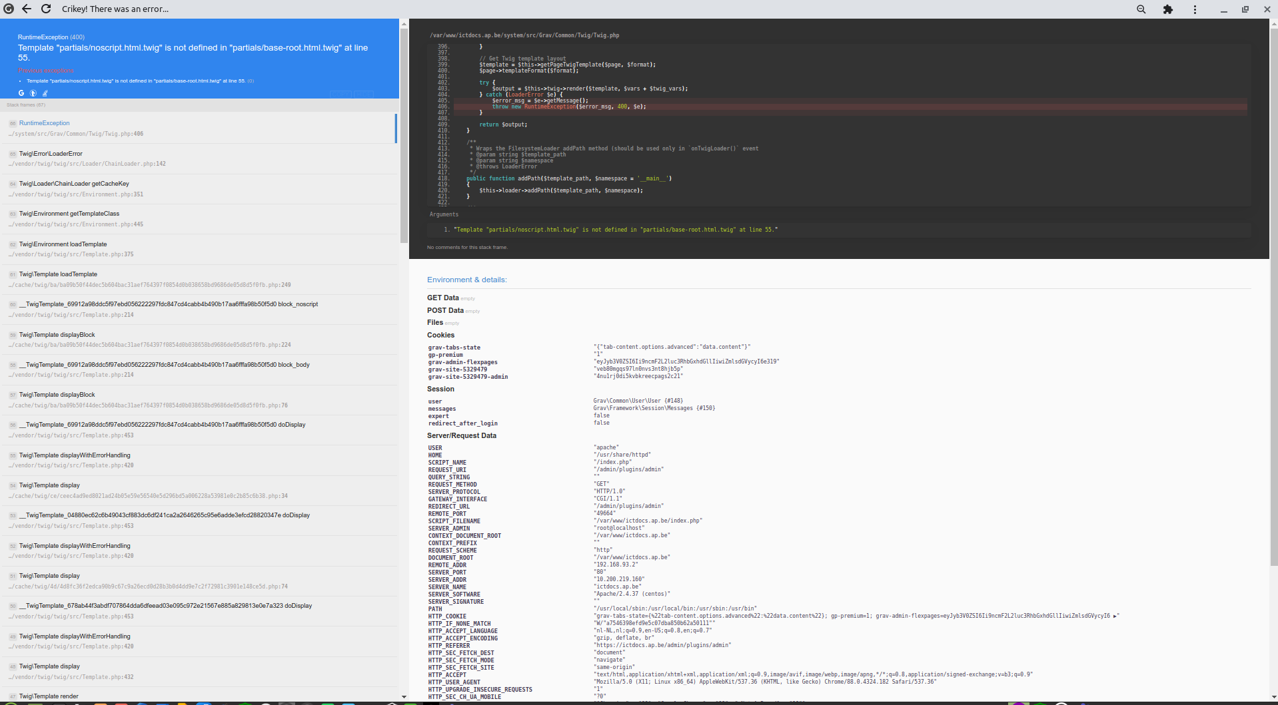Select the Twig\Template display frame at line 74

pos(199,581)
